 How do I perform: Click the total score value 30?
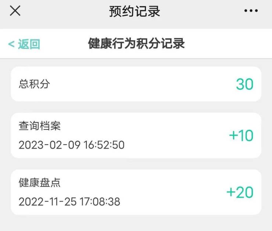point(244,84)
